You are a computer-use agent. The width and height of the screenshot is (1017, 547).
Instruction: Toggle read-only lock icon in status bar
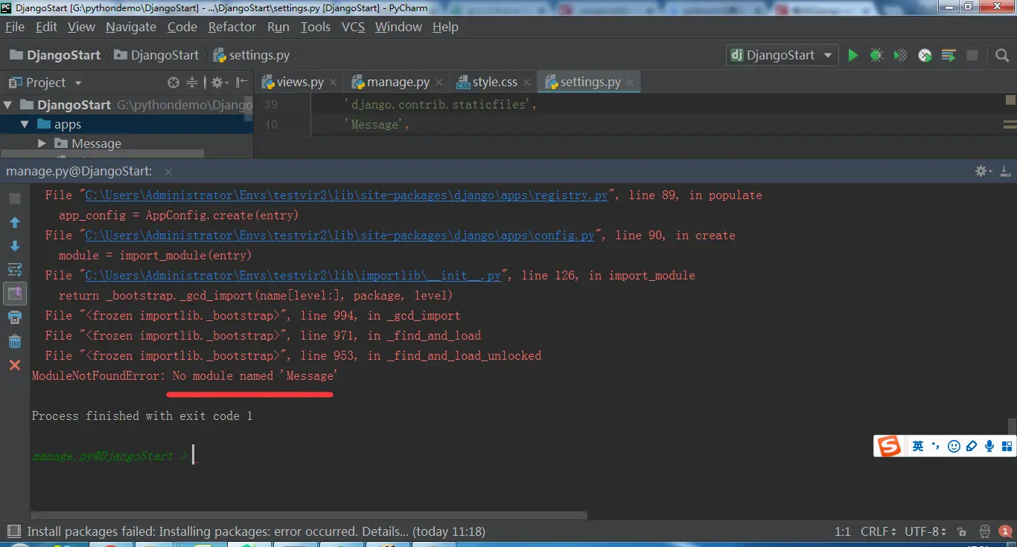pyautogui.click(x=962, y=531)
